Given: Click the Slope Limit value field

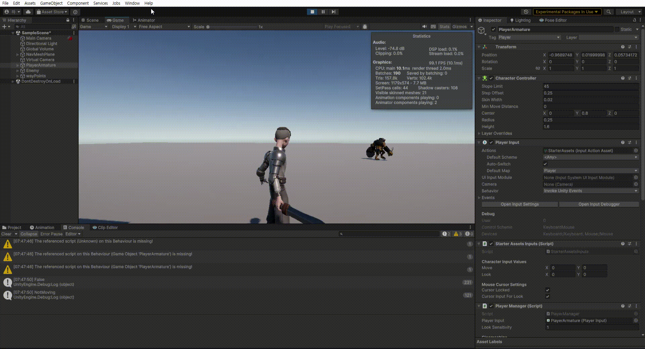Looking at the screenshot, I should [591, 86].
